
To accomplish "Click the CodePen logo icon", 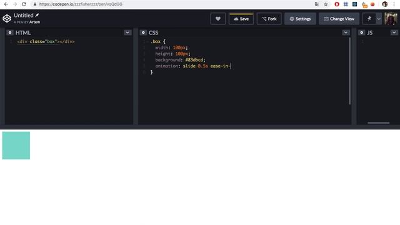I will tap(7, 19).
